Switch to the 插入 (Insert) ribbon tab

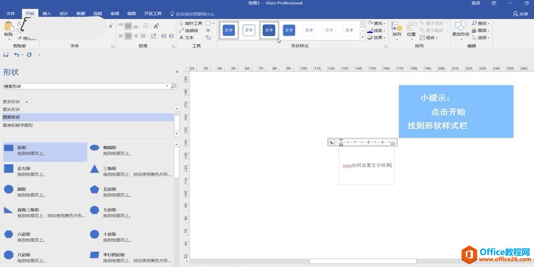click(x=47, y=13)
